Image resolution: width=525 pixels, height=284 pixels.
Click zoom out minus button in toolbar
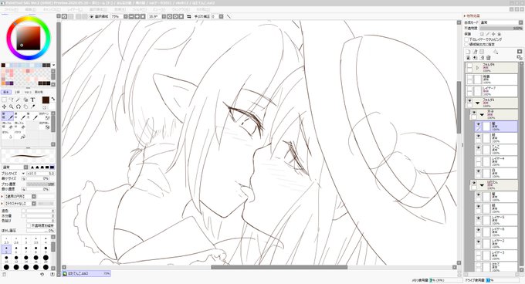click(x=131, y=16)
